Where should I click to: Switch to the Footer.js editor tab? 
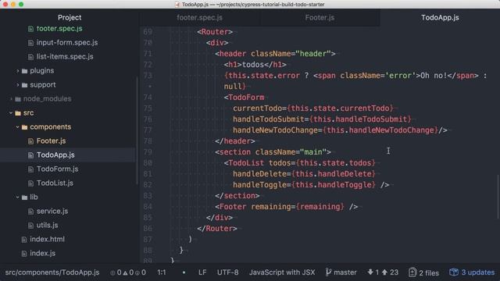pyautogui.click(x=320, y=17)
